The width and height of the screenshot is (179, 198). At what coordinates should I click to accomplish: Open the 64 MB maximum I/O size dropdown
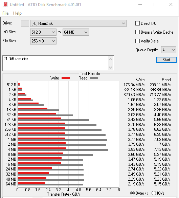coord(76,32)
